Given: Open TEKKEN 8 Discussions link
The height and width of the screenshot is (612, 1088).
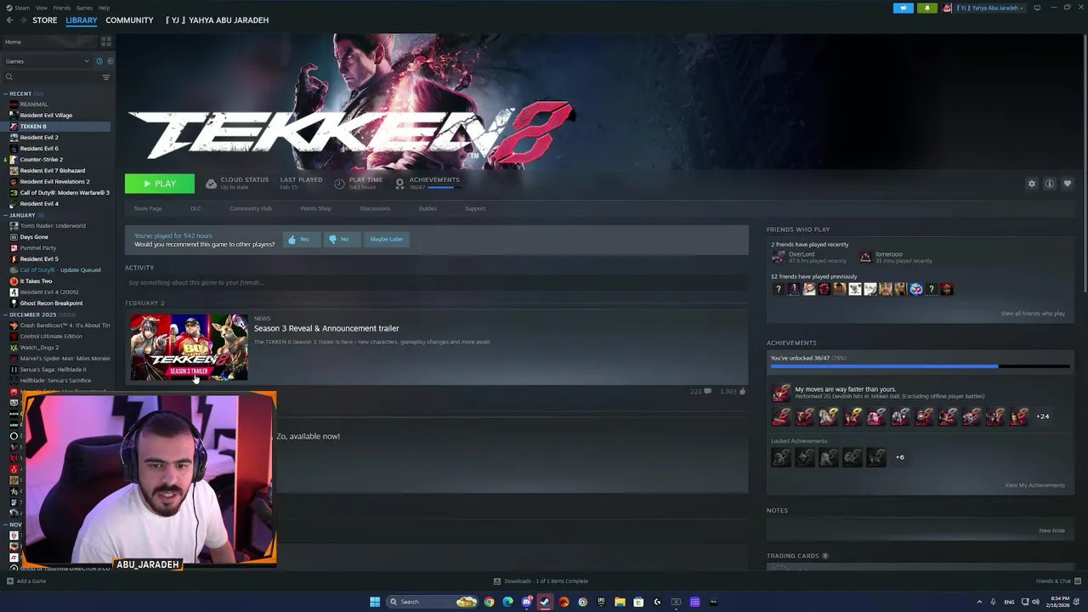Looking at the screenshot, I should point(375,208).
